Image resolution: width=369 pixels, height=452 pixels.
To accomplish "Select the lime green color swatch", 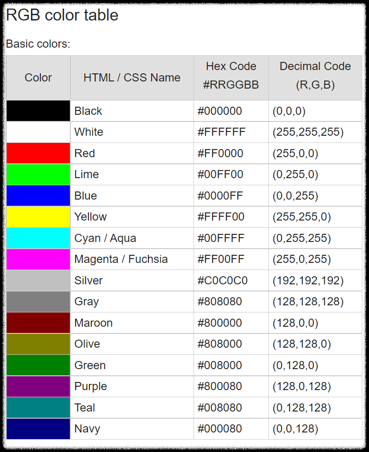I will [39, 174].
